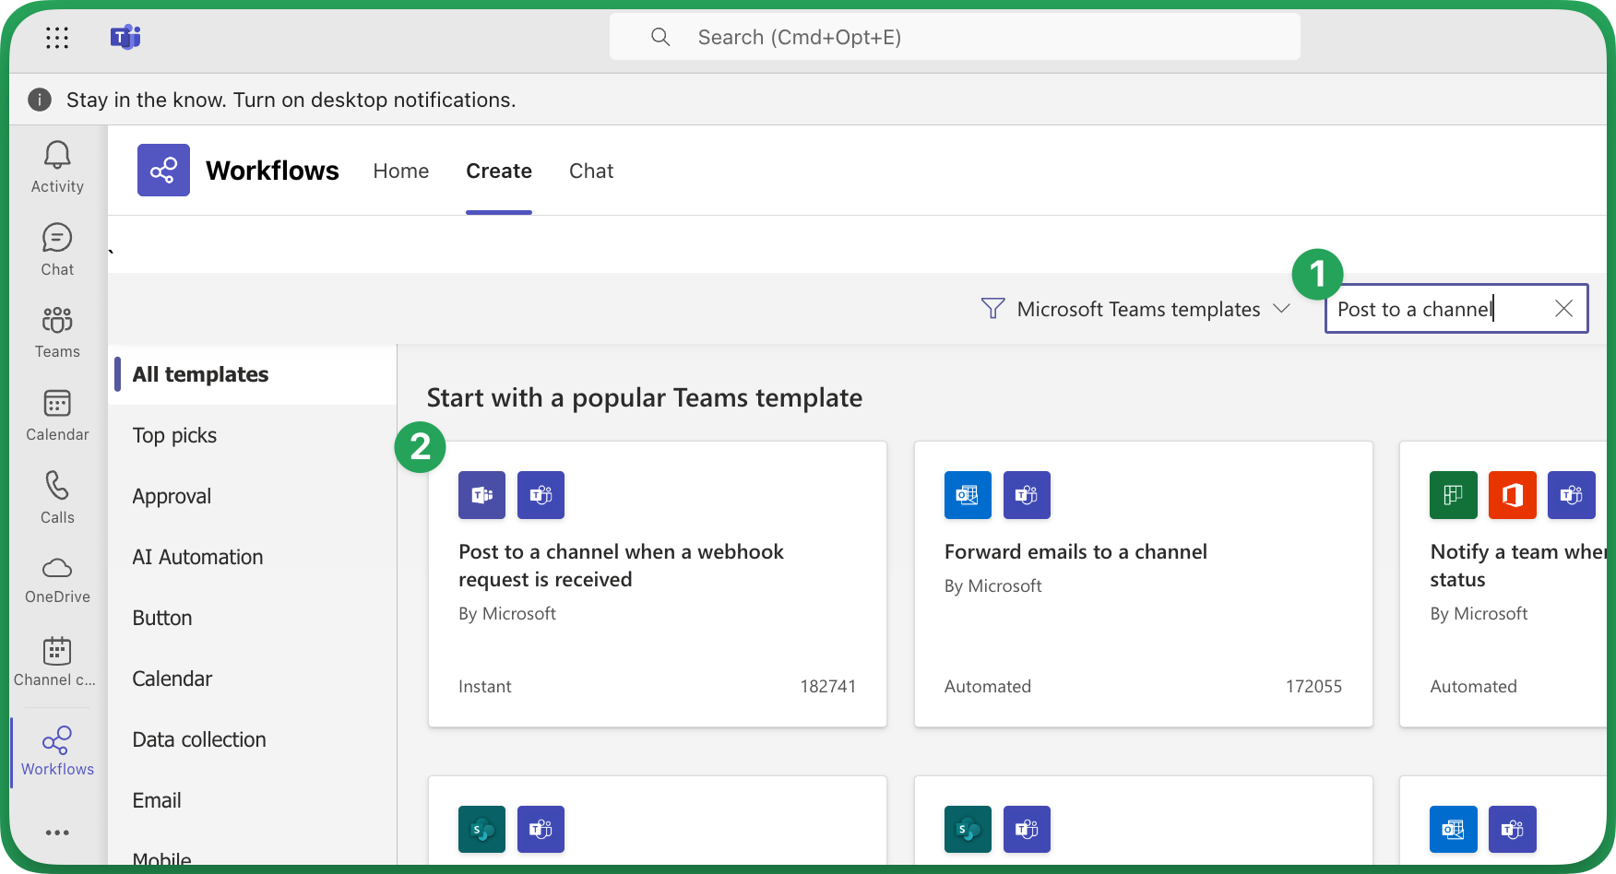Click SharePoint icon on bottom-middle card
The width and height of the screenshot is (1616, 874).
click(968, 829)
